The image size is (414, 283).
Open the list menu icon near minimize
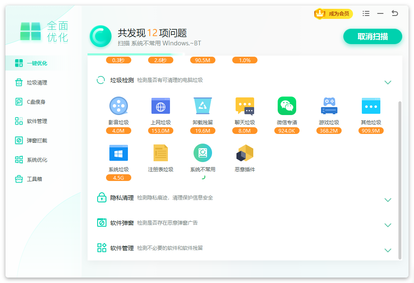pos(366,13)
